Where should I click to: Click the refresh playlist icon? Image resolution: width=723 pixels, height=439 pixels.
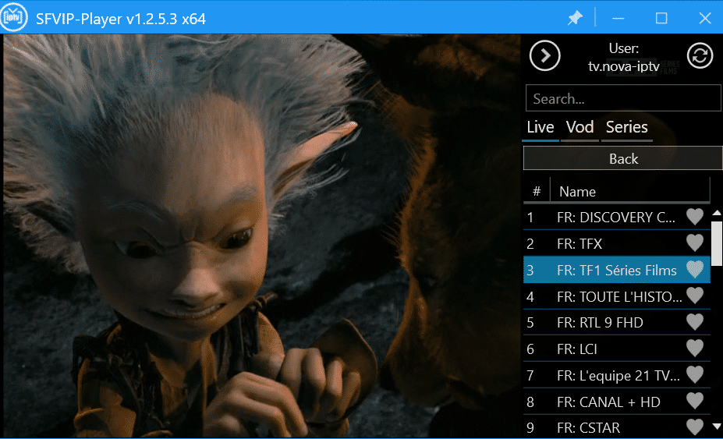(x=700, y=55)
